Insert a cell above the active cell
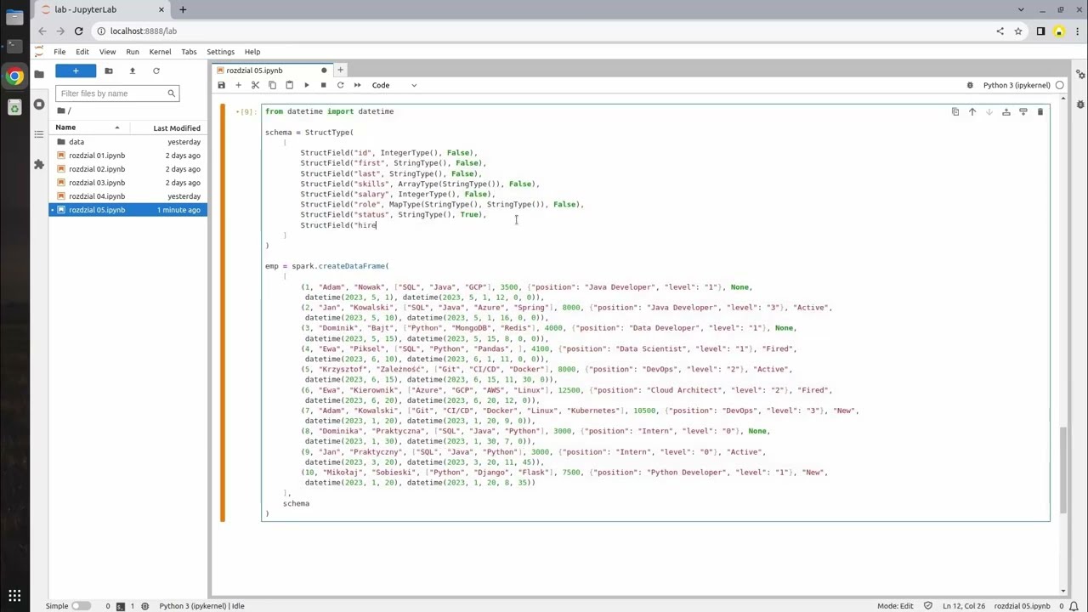 [1006, 111]
